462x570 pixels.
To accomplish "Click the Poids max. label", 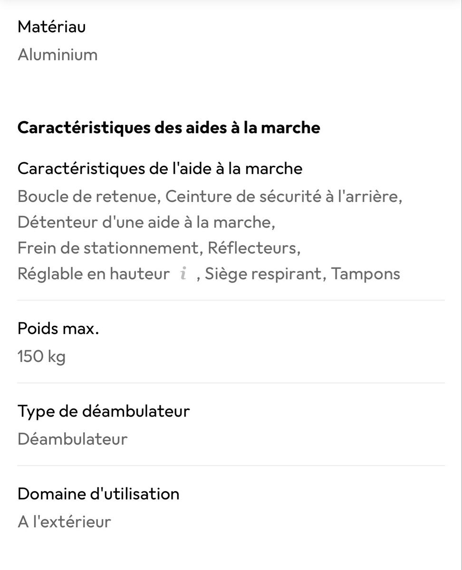I will pos(58,328).
